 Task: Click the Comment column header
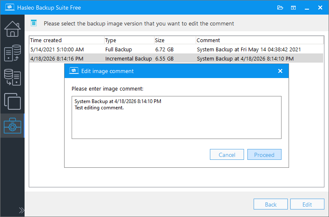click(x=260, y=40)
